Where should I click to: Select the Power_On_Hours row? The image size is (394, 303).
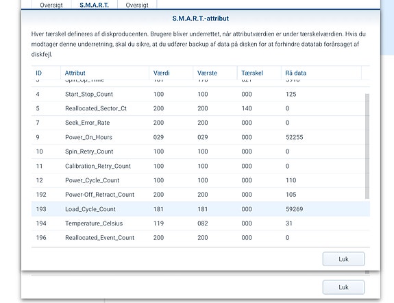point(201,137)
